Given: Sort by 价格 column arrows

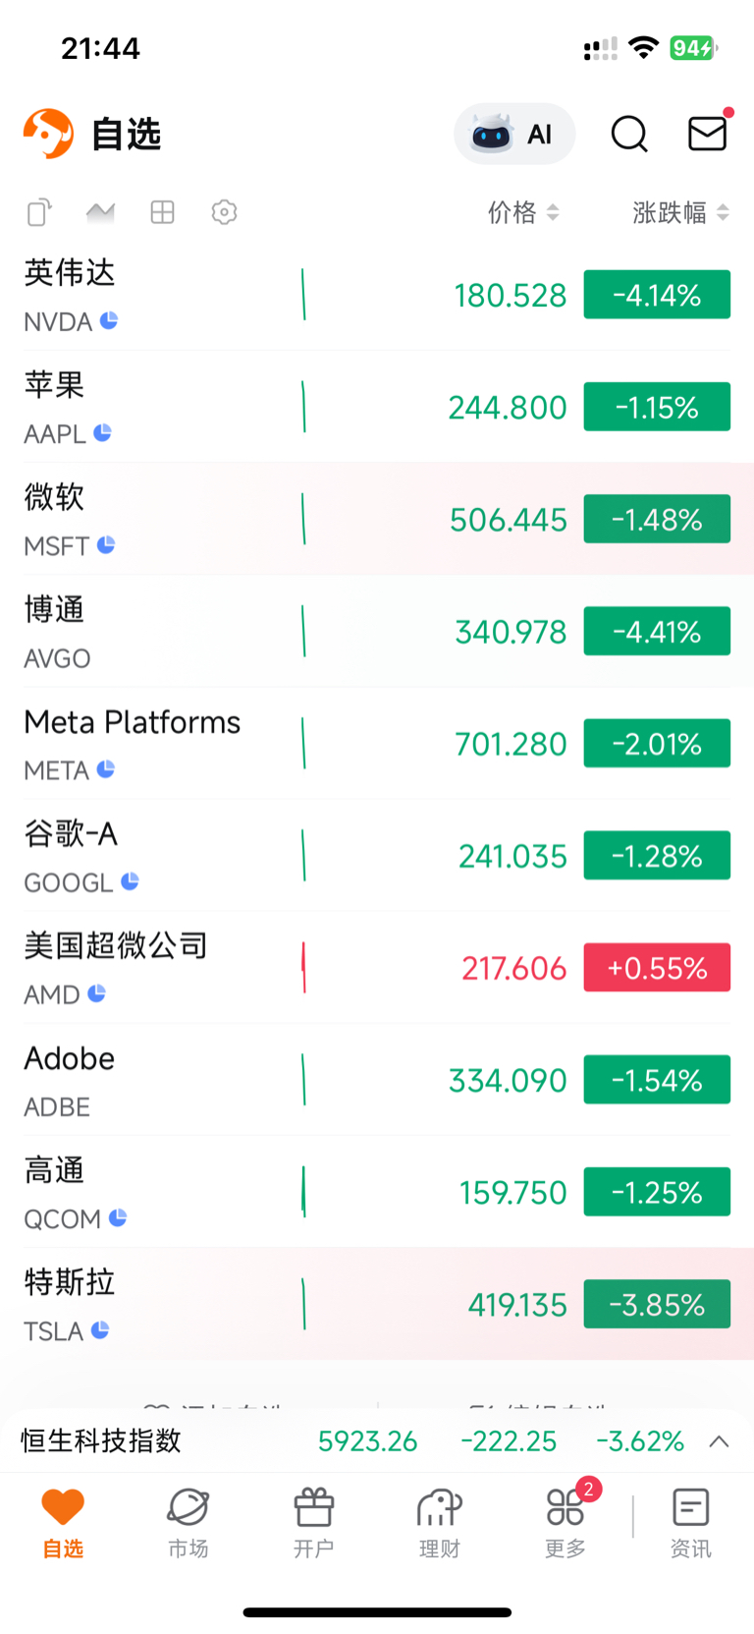Looking at the screenshot, I should (x=553, y=212).
